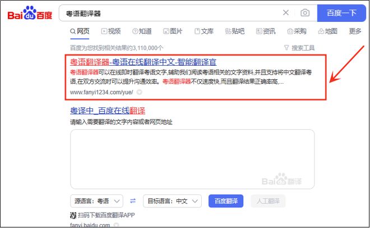Click the Baidu logo
The image size is (370, 228).
click(x=29, y=13)
